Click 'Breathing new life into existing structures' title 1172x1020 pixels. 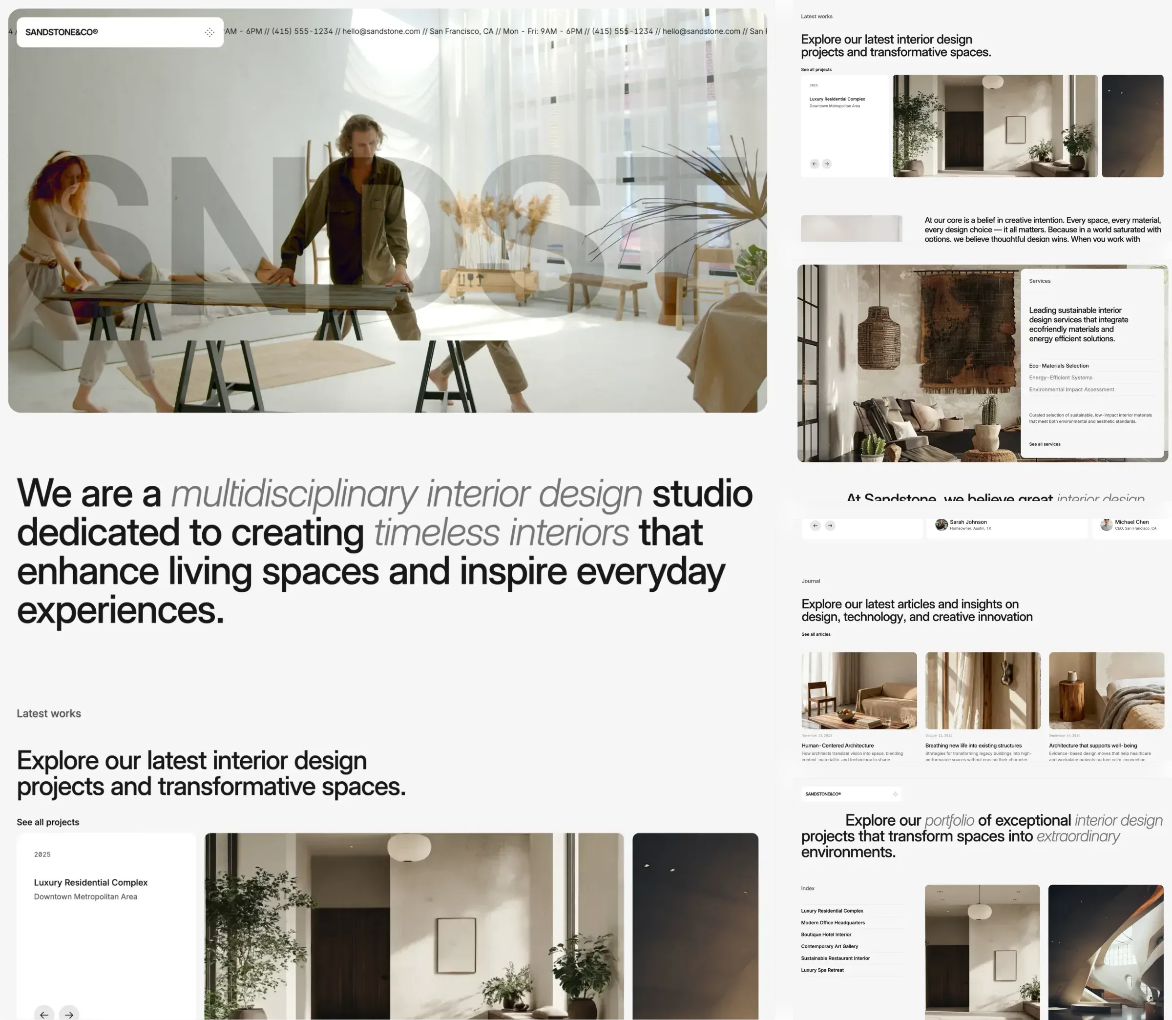tap(973, 746)
